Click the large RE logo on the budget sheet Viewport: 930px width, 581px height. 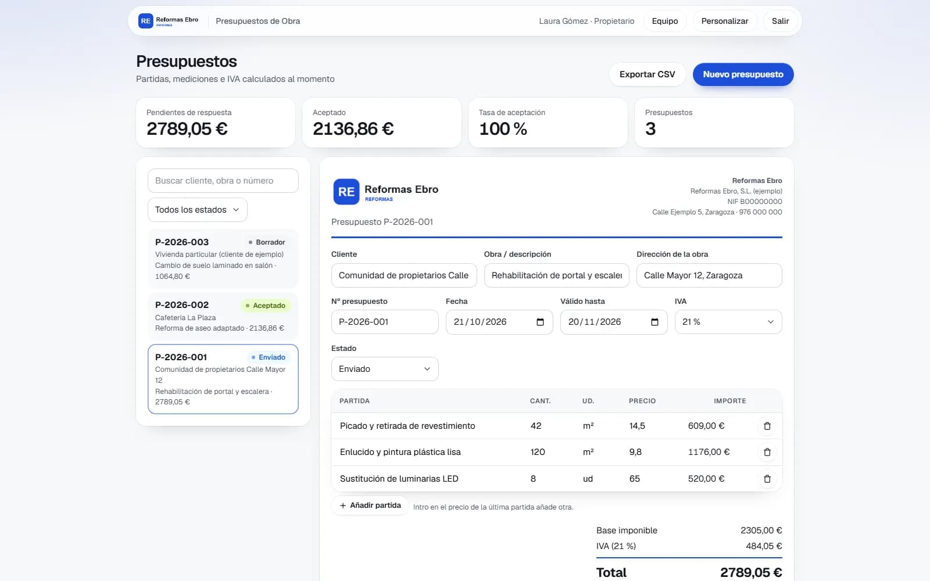point(346,192)
